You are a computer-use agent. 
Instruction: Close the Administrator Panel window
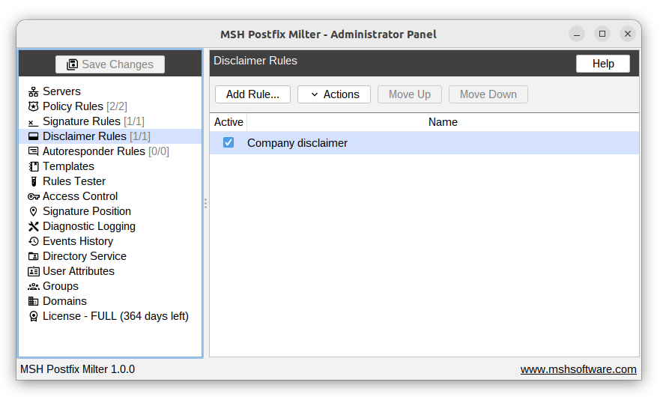pyautogui.click(x=628, y=34)
